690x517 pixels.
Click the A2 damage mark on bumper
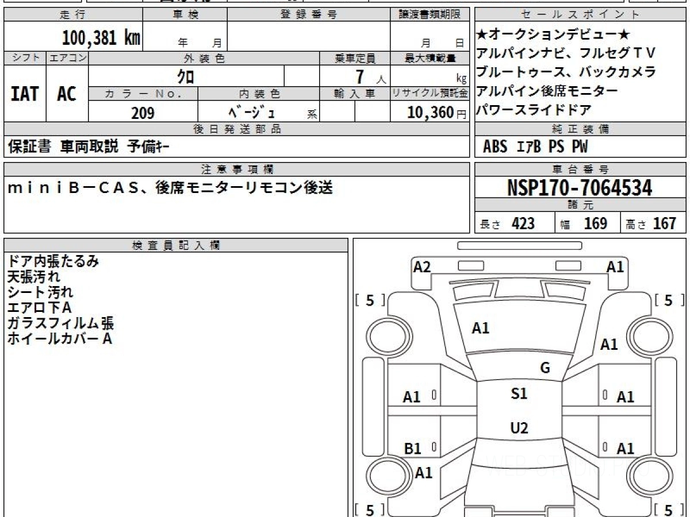(422, 267)
